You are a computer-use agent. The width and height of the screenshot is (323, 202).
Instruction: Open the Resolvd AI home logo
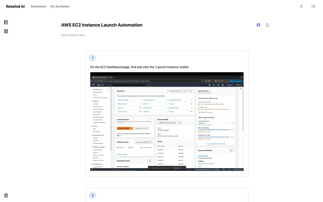coord(15,6)
